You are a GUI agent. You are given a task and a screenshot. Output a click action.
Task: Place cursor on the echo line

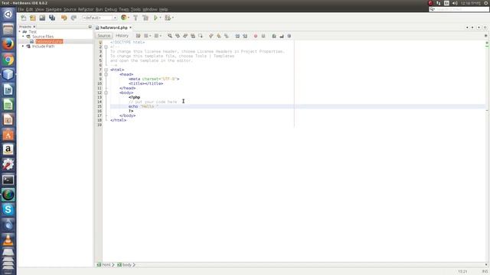(294, 106)
